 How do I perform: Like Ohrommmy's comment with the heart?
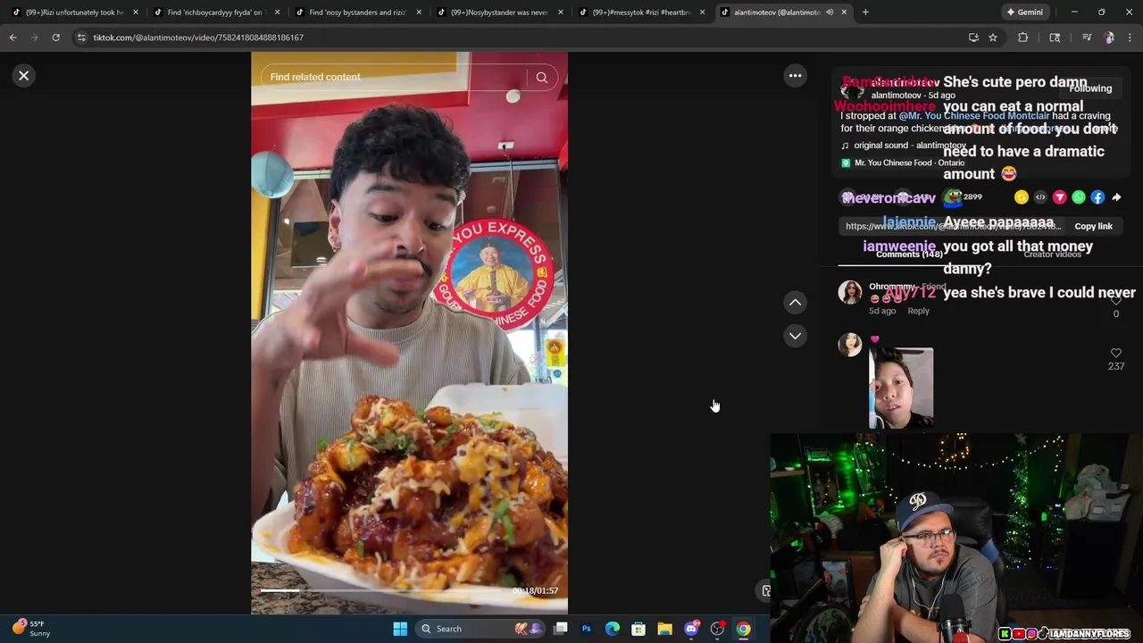1115,302
